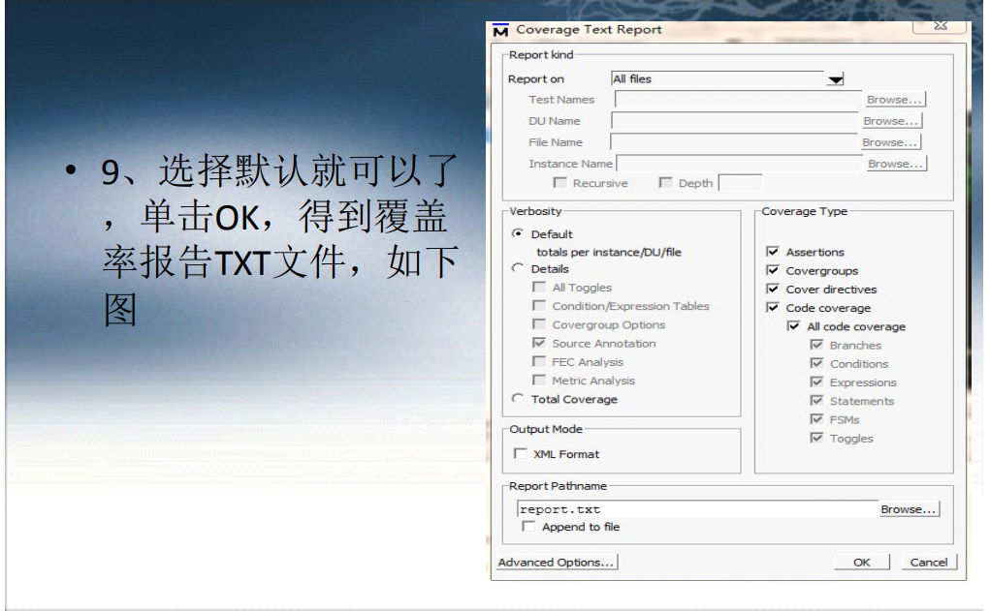
Task: Browse for an Instance Name
Action: point(894,163)
